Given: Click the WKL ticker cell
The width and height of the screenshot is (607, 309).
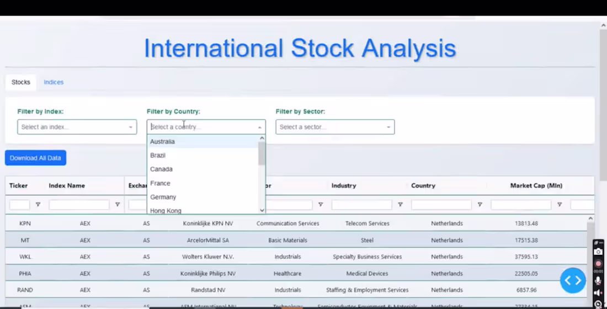Looking at the screenshot, I should [25, 257].
